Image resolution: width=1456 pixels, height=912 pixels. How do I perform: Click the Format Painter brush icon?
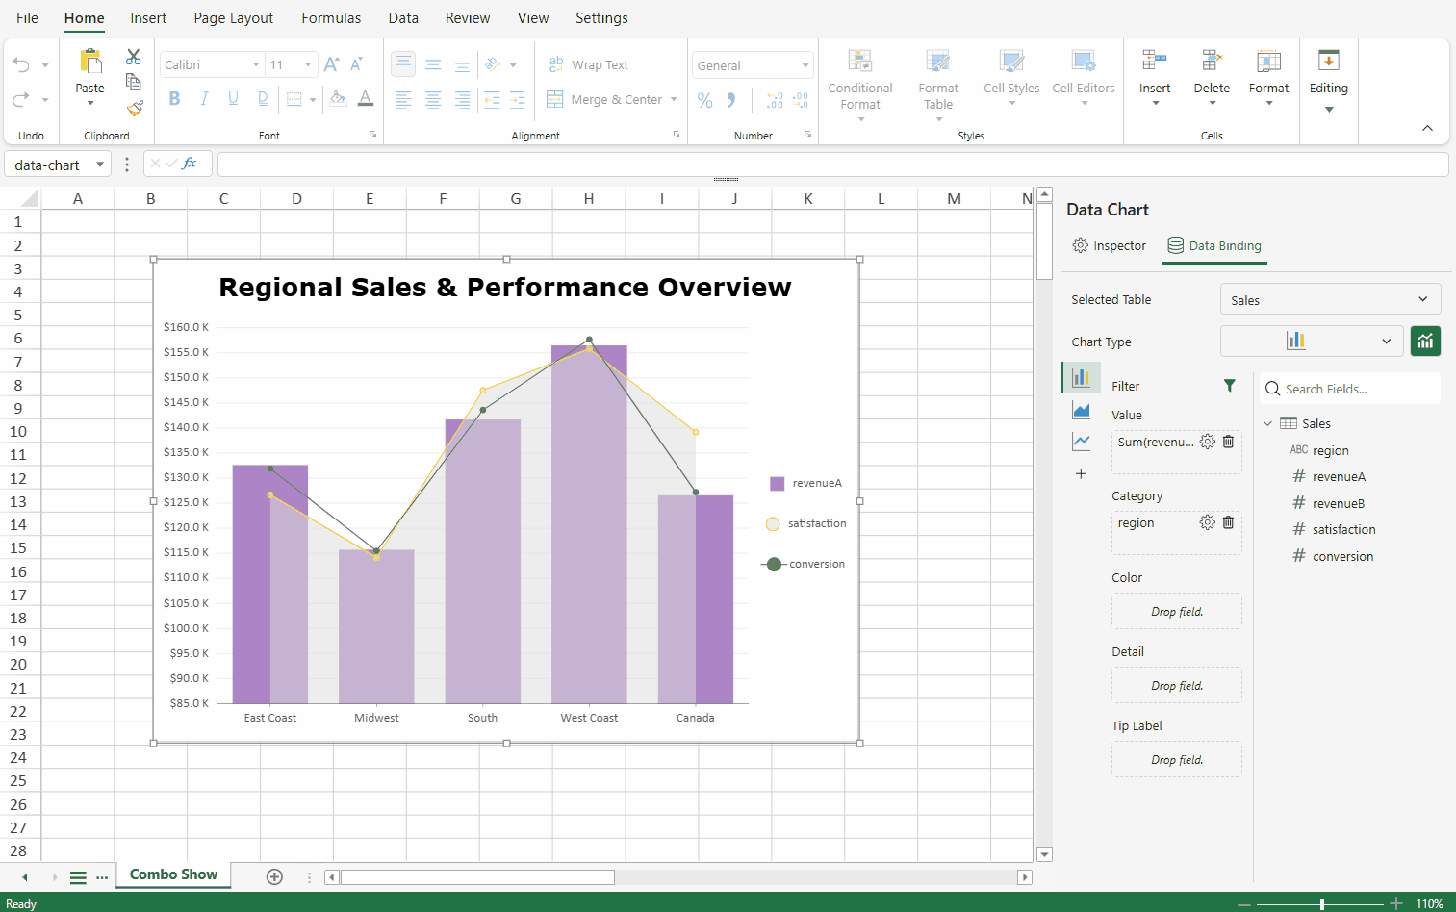[x=135, y=108]
